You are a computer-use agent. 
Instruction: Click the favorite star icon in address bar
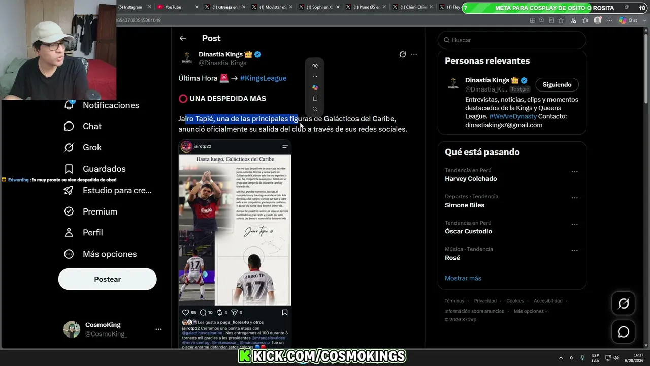[x=561, y=20]
